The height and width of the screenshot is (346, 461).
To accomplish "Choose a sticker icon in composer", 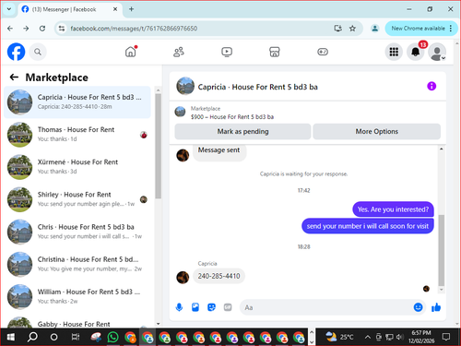I will [211, 307].
